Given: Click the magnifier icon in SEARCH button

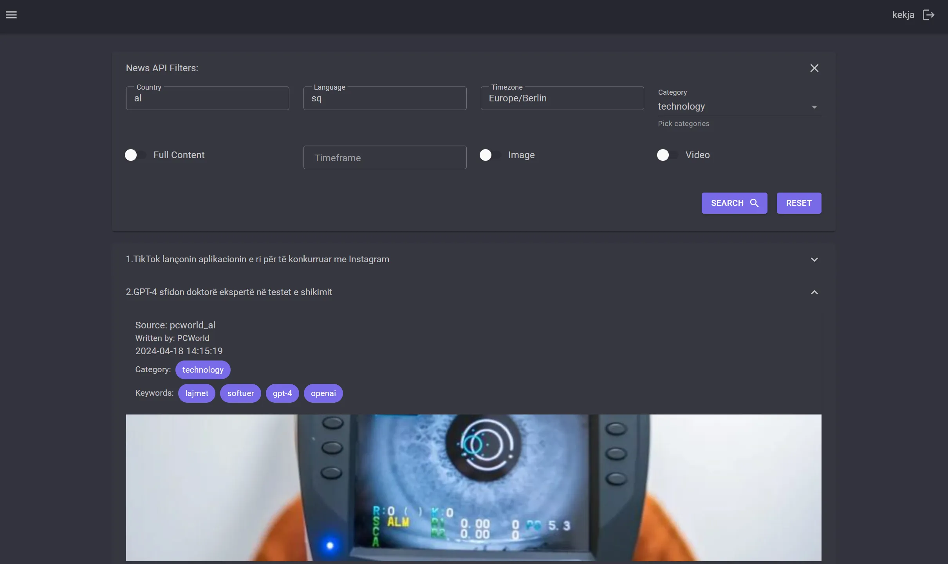Looking at the screenshot, I should pos(754,203).
